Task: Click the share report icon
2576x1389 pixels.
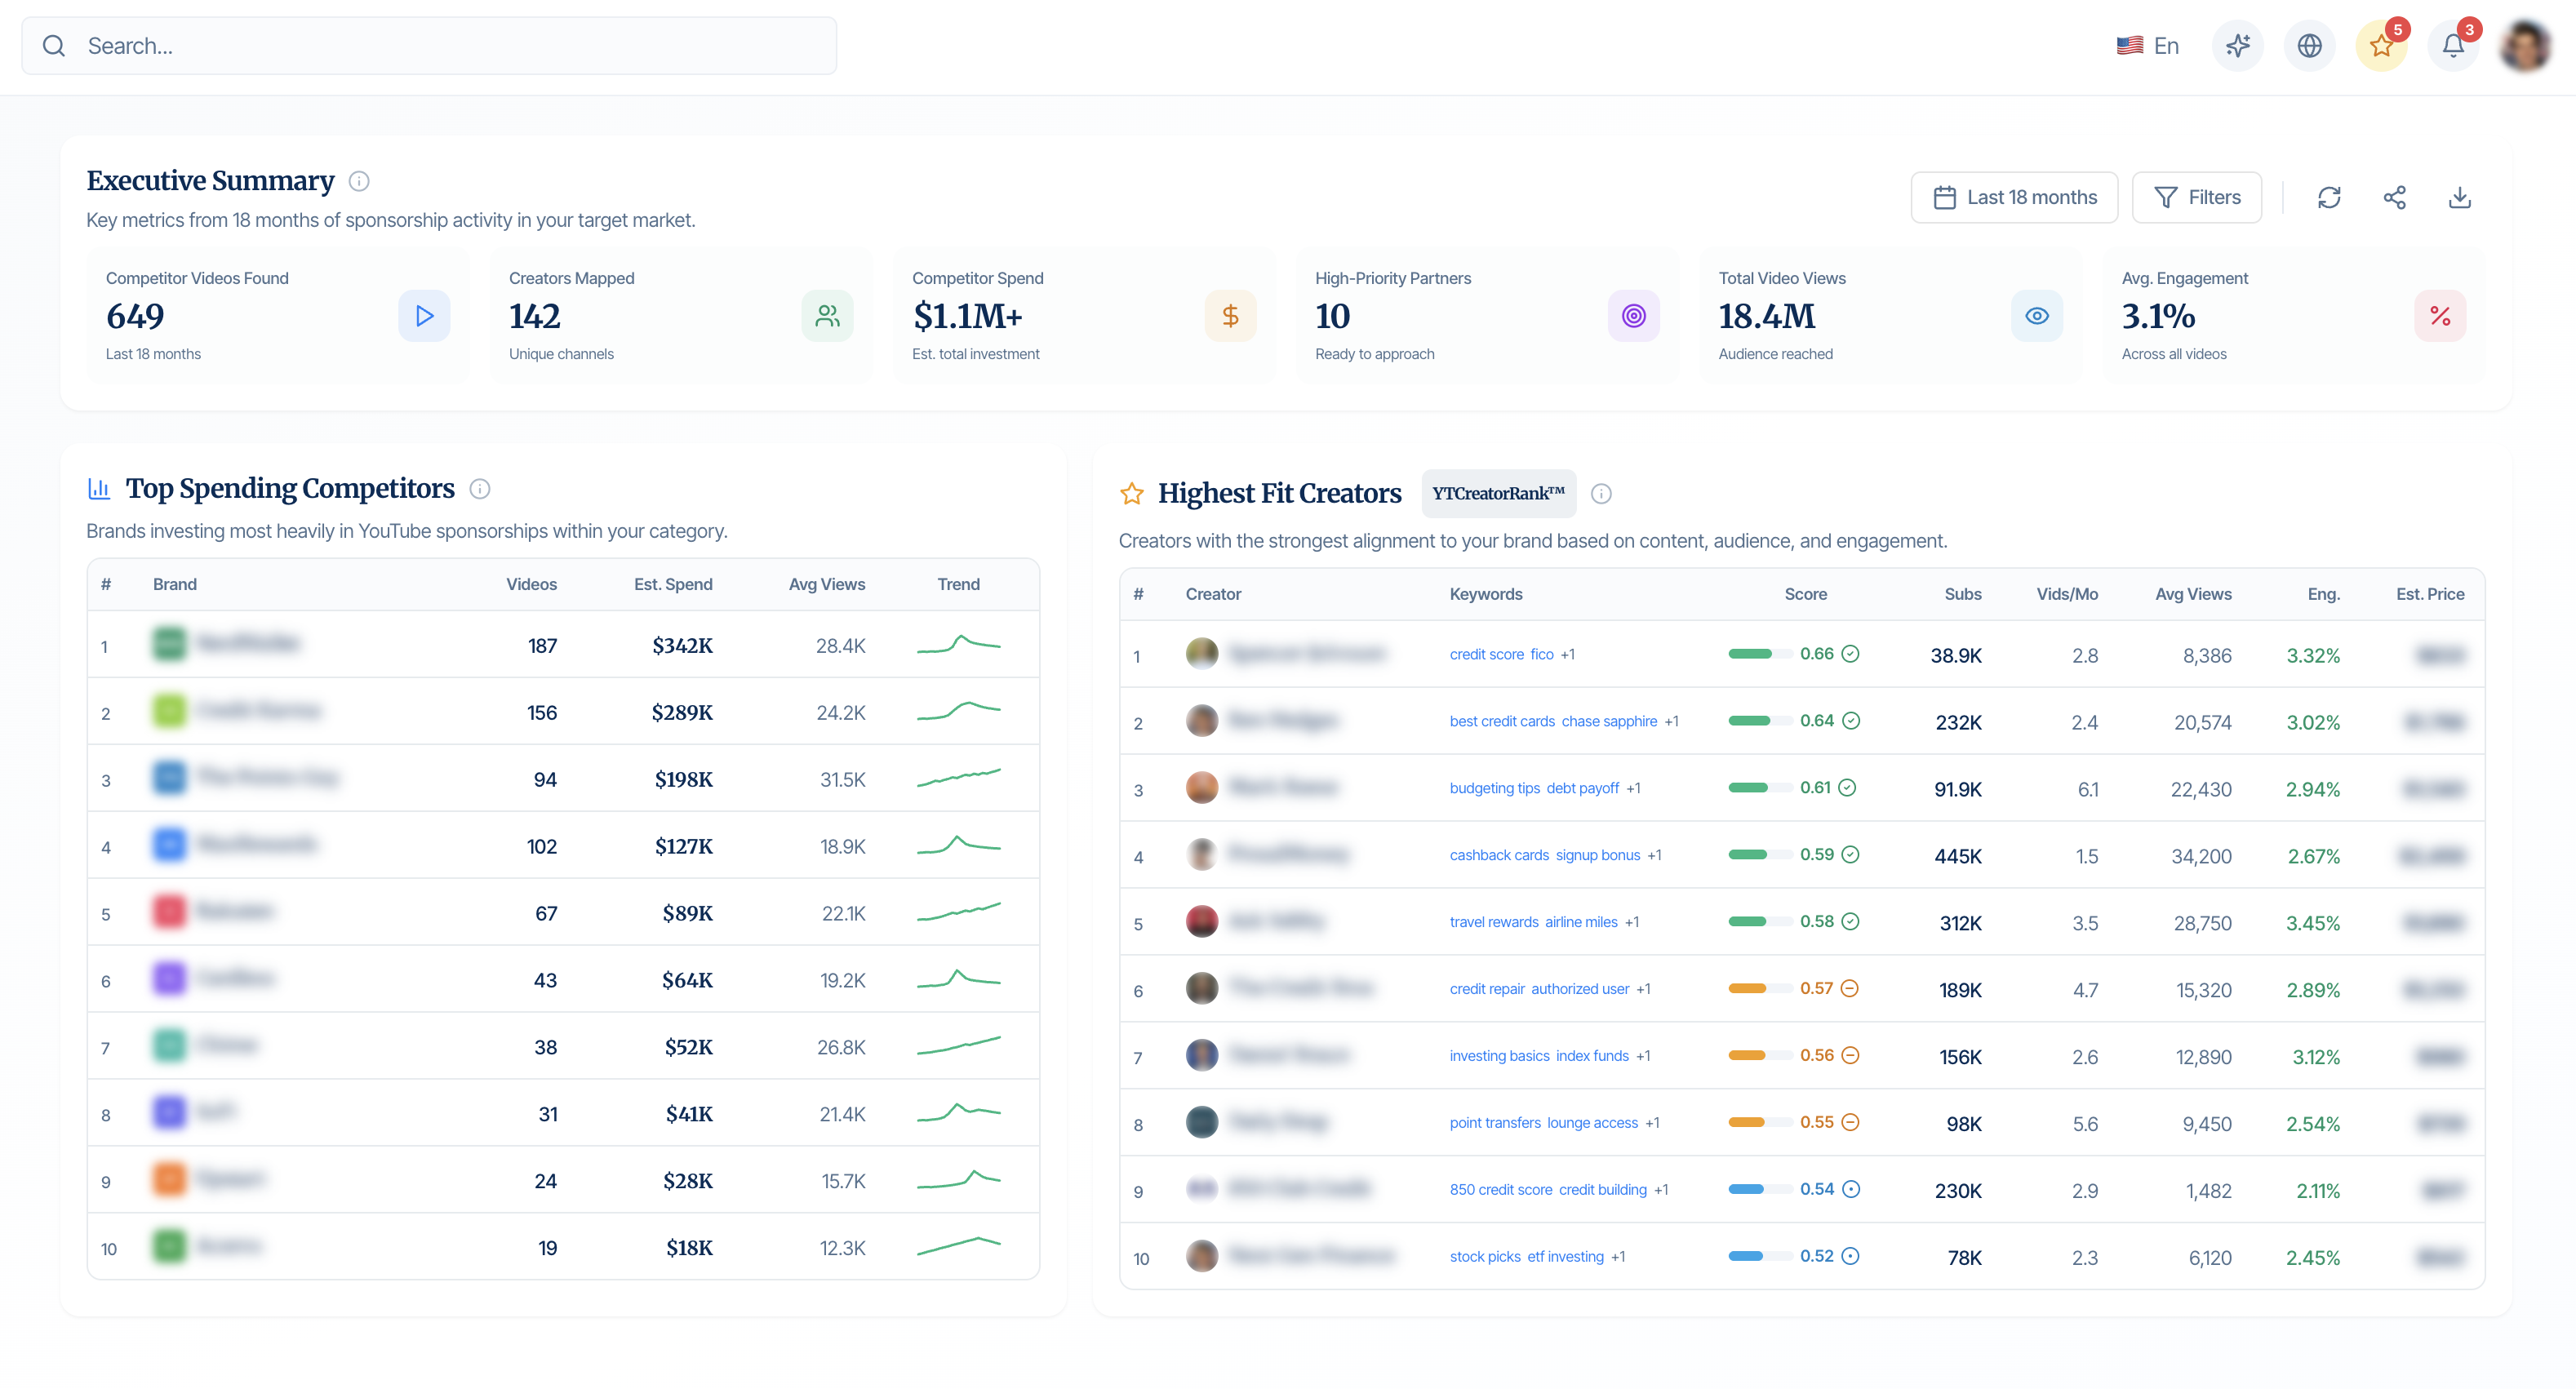Action: [x=2394, y=197]
